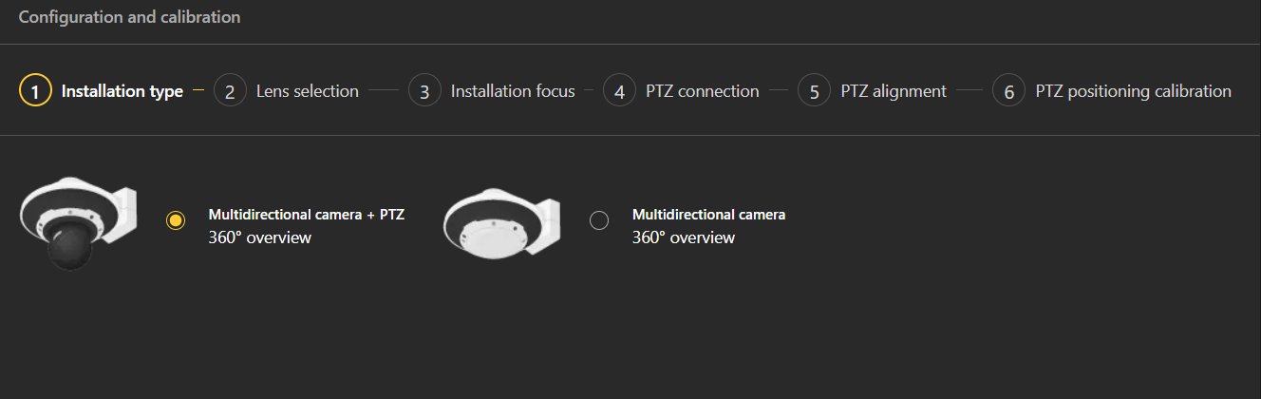Go to the Installation type step label

[x=122, y=91]
